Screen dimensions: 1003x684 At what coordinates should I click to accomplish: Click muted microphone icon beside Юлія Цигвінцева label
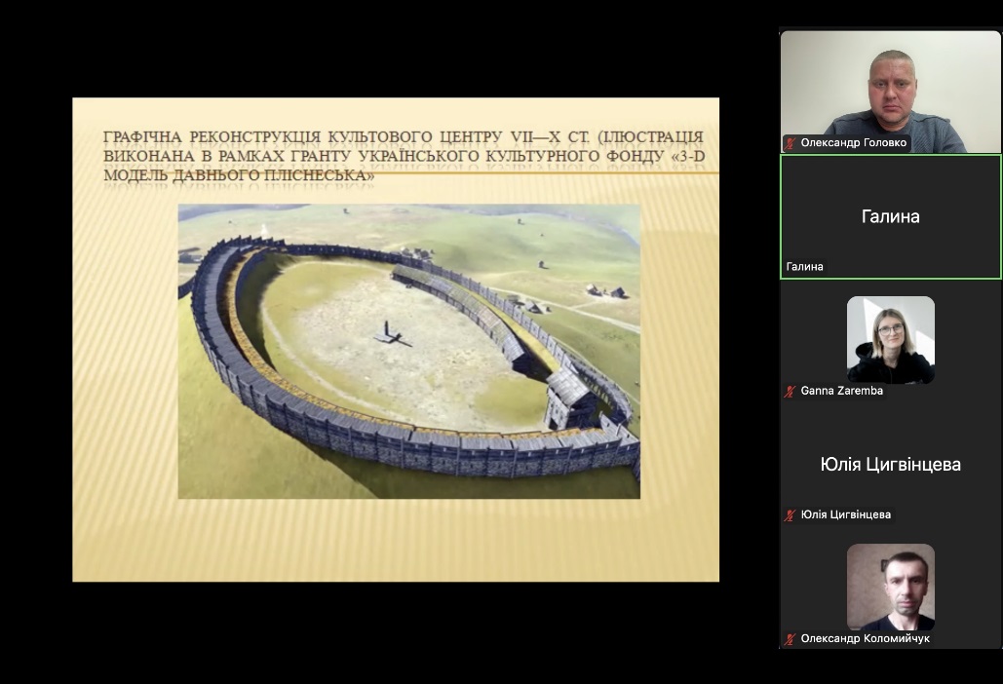[790, 515]
